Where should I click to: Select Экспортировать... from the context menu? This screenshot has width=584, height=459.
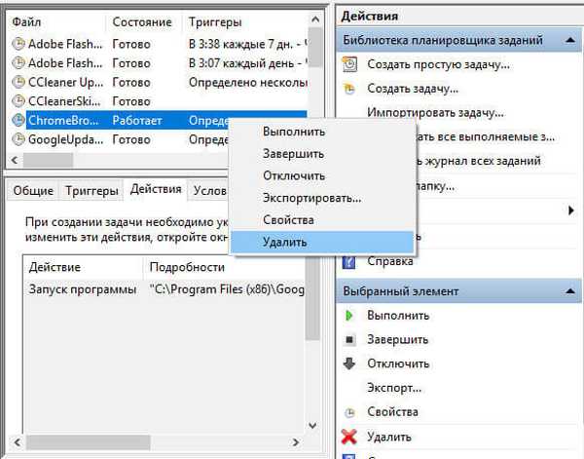pos(311,198)
